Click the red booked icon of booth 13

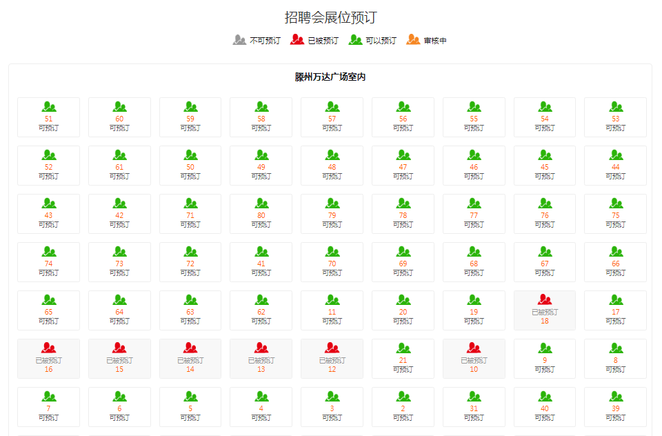pos(262,348)
